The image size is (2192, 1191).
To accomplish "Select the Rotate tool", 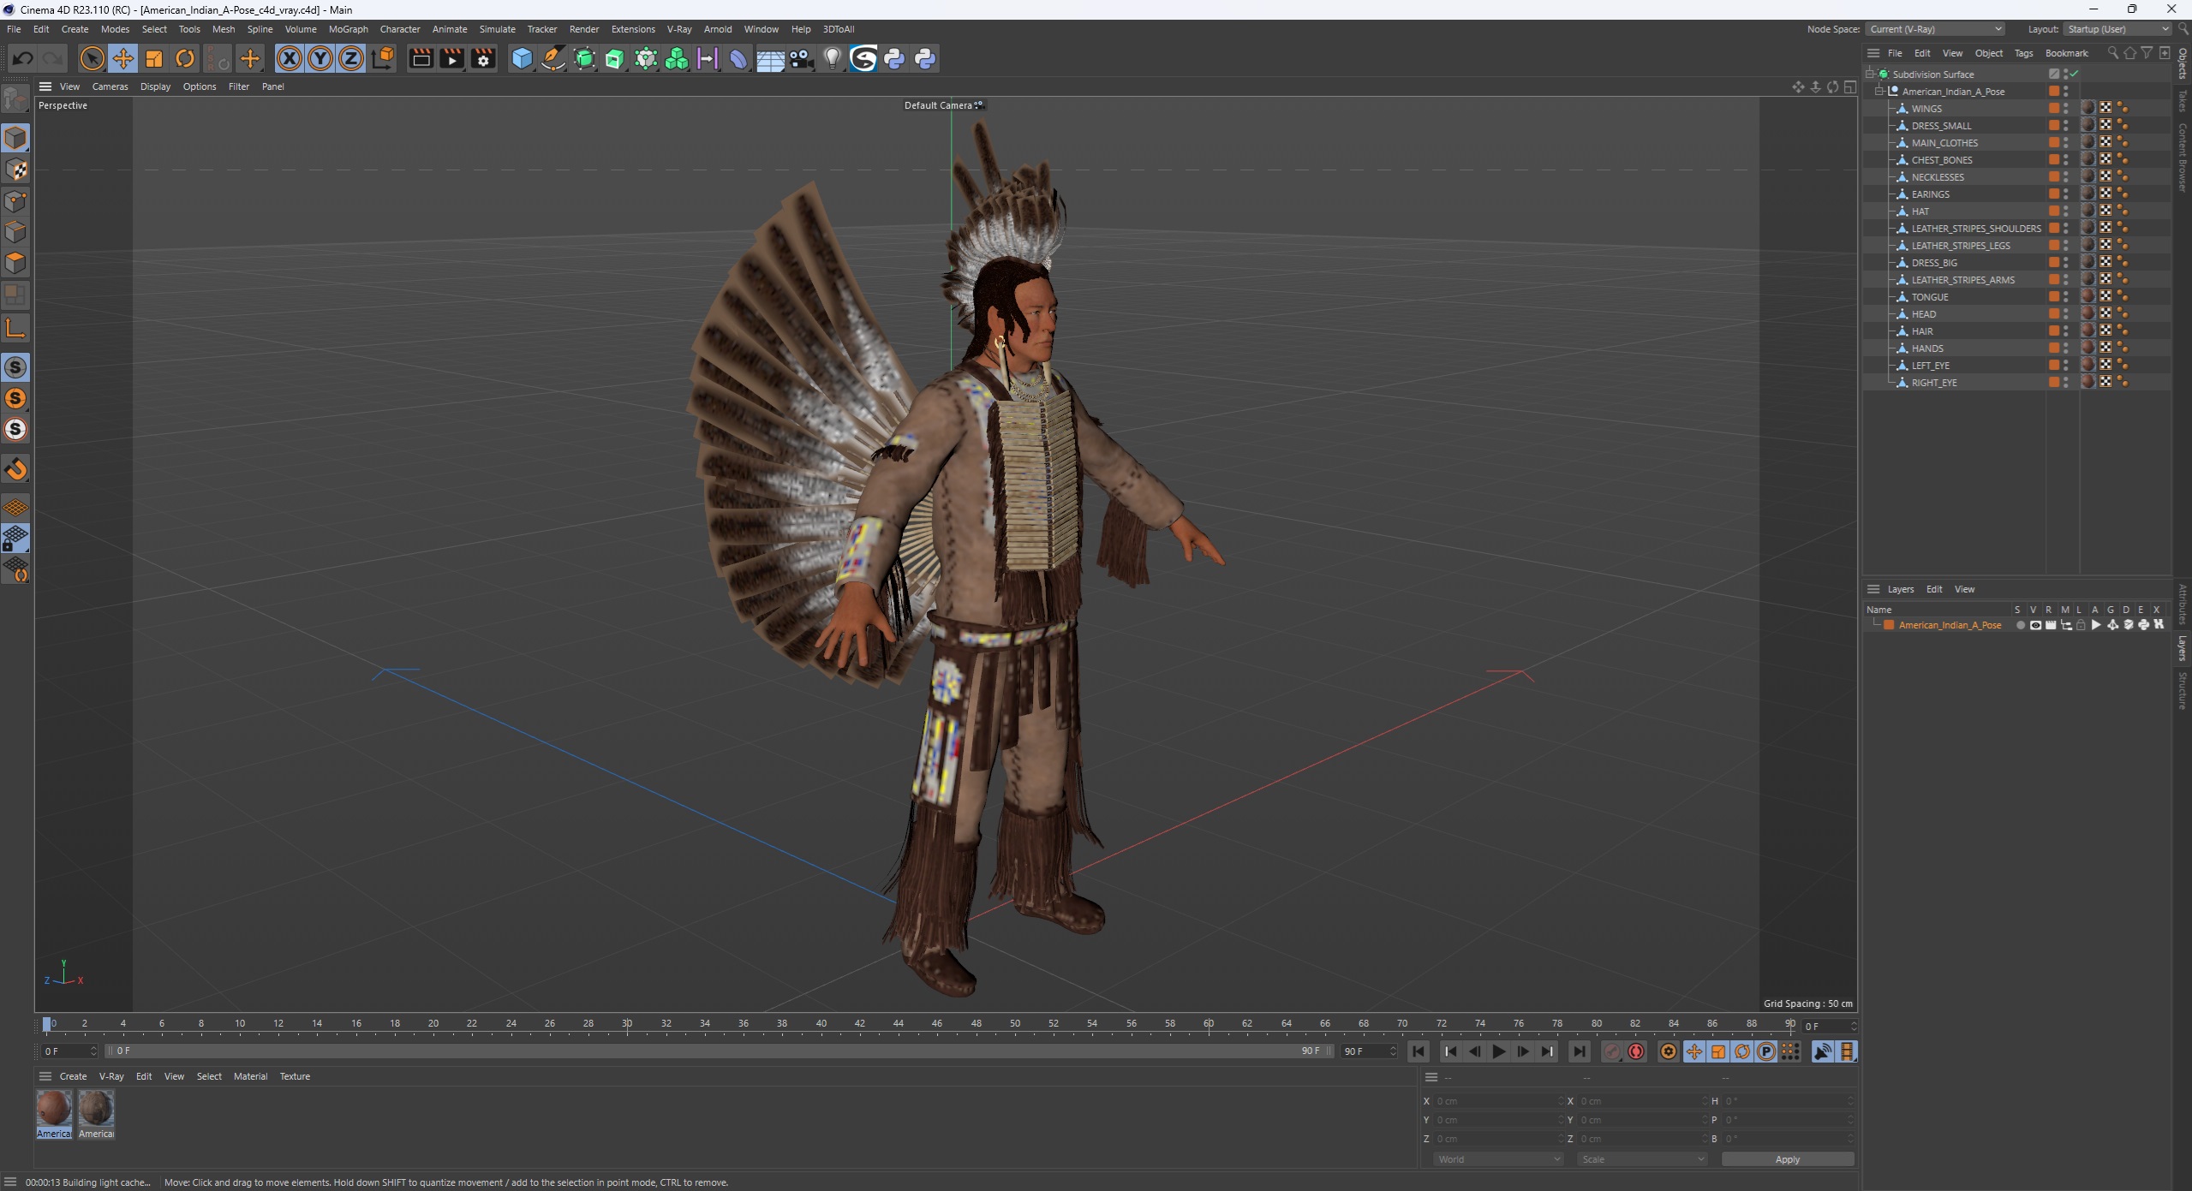I will click(x=185, y=58).
